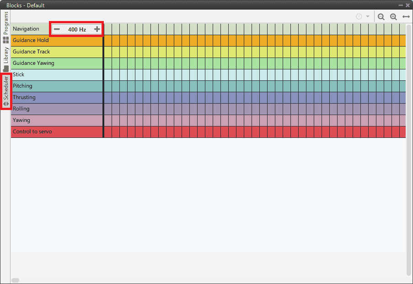Click the clock history icon

click(359, 16)
